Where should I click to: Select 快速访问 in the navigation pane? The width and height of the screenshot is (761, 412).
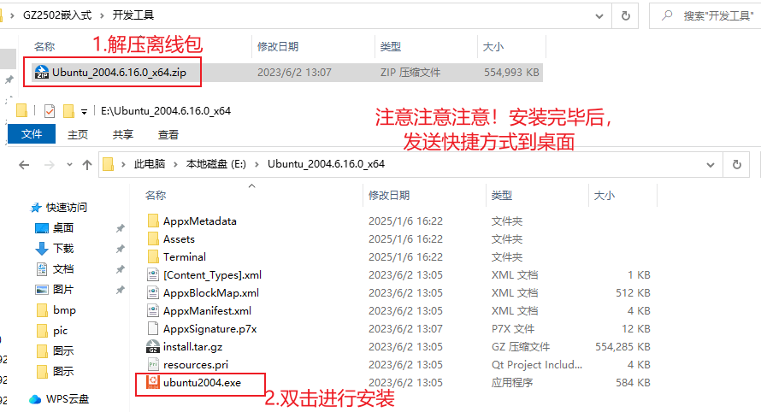pyautogui.click(x=66, y=208)
